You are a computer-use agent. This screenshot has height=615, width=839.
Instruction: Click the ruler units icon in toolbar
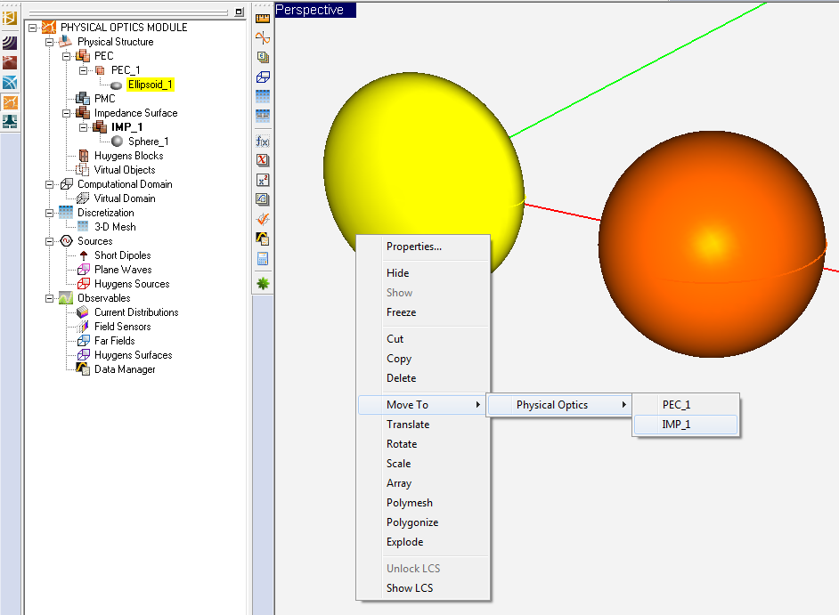(263, 18)
